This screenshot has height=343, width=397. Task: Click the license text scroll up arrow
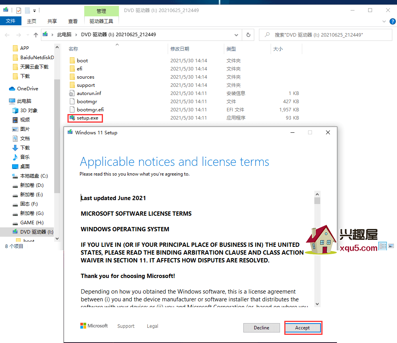point(317,194)
